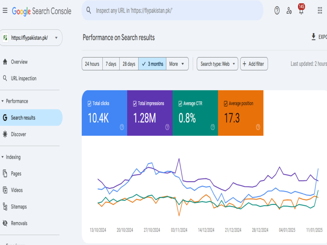Select the 3 months range tab
327x245 pixels.
point(152,64)
